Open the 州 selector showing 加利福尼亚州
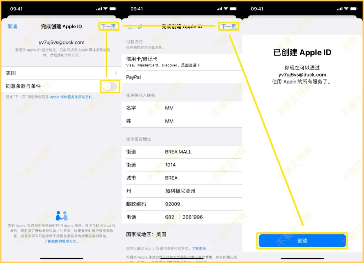 click(x=182, y=191)
